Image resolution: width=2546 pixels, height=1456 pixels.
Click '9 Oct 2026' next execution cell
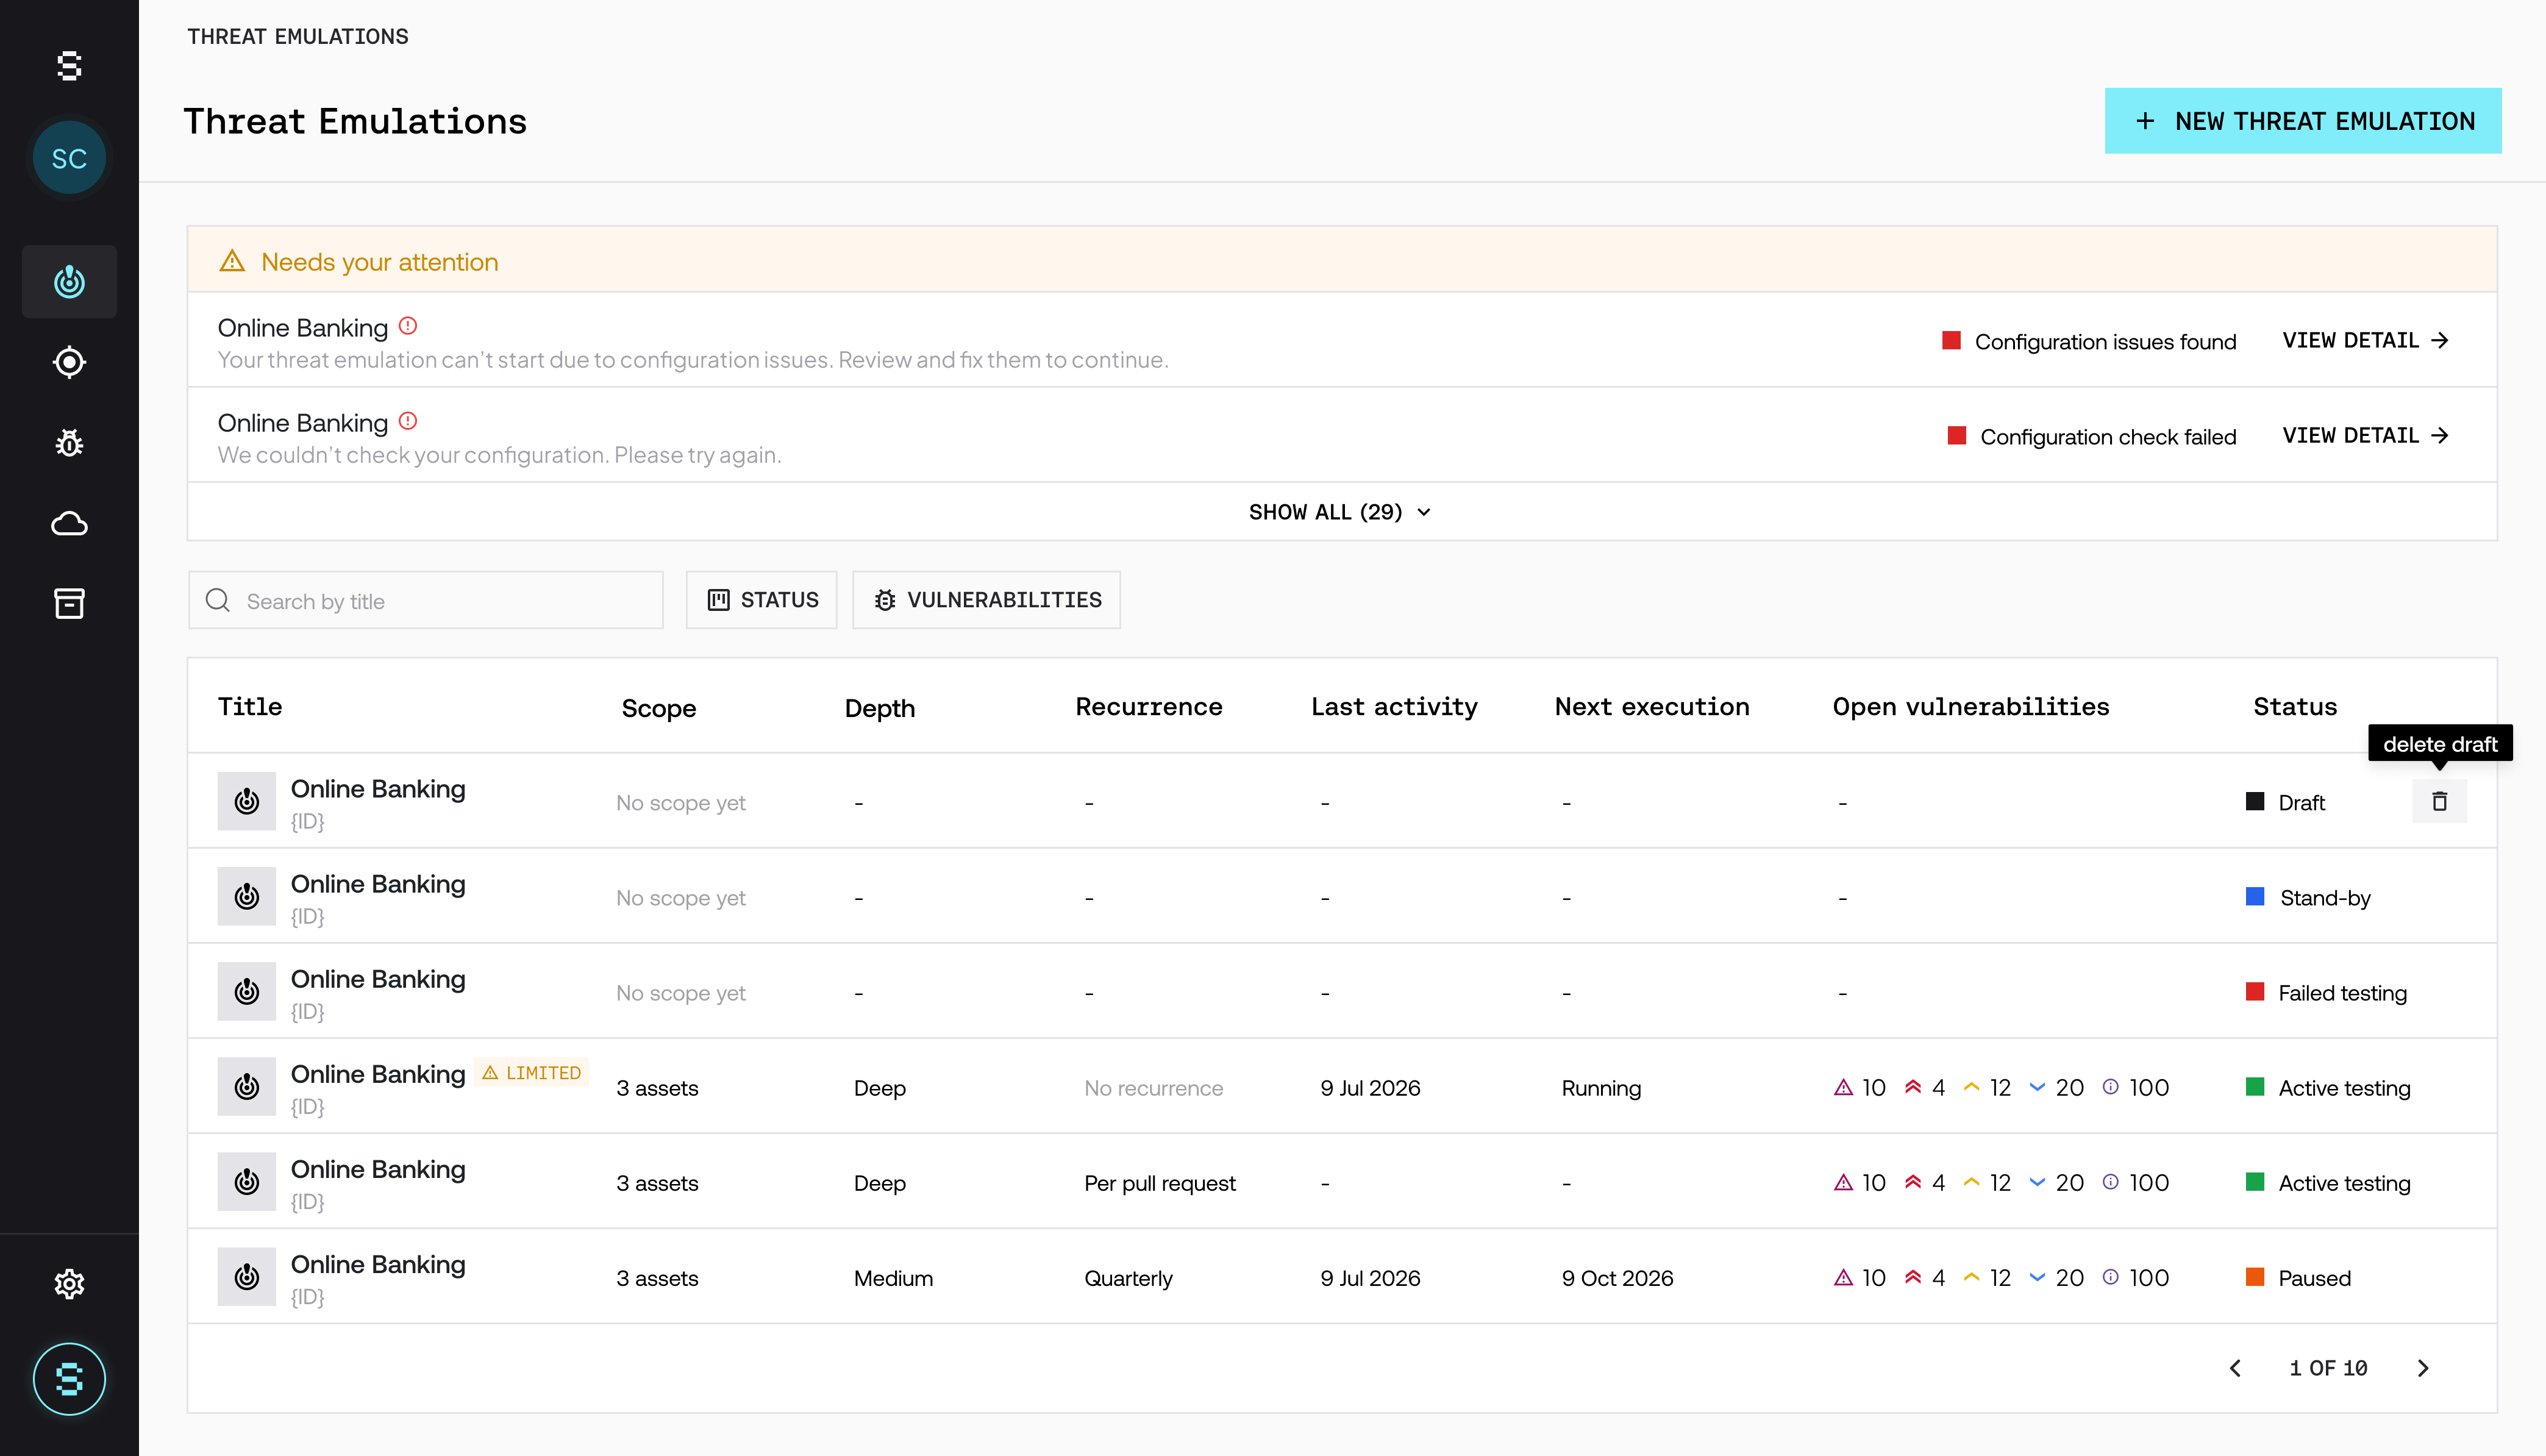coord(1616,1278)
